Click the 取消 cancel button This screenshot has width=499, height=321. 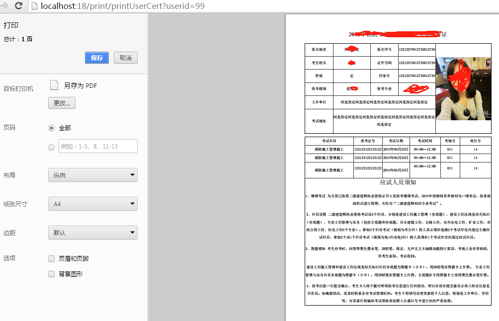[125, 58]
